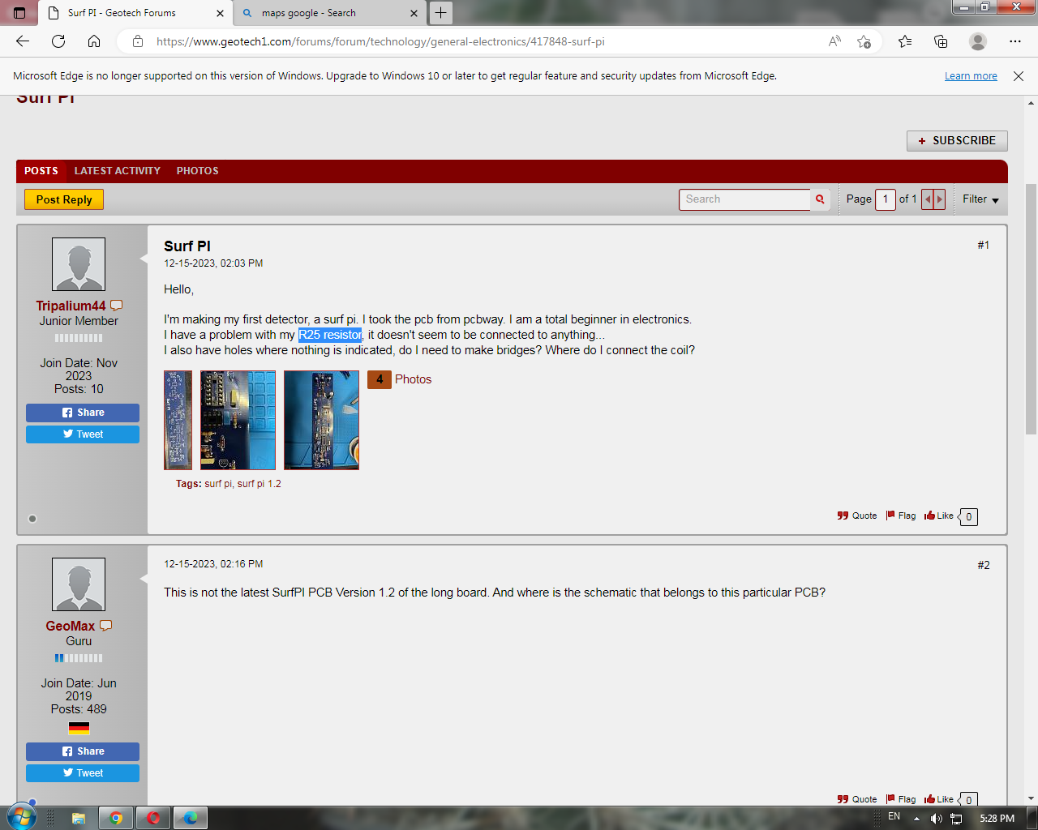The image size is (1038, 830).
Task: Like post #1
Action: pos(939,516)
